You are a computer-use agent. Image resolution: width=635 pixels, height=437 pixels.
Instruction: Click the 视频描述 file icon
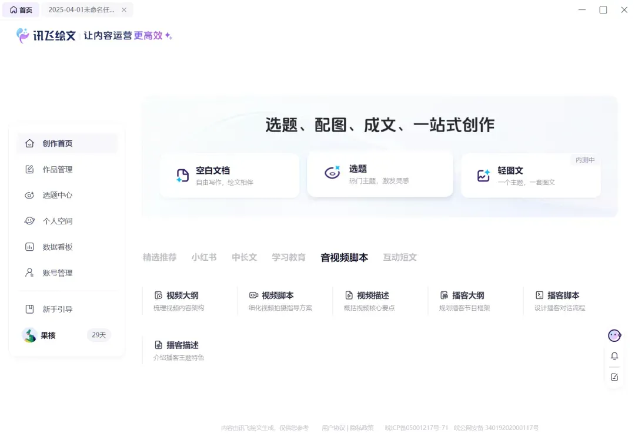349,295
